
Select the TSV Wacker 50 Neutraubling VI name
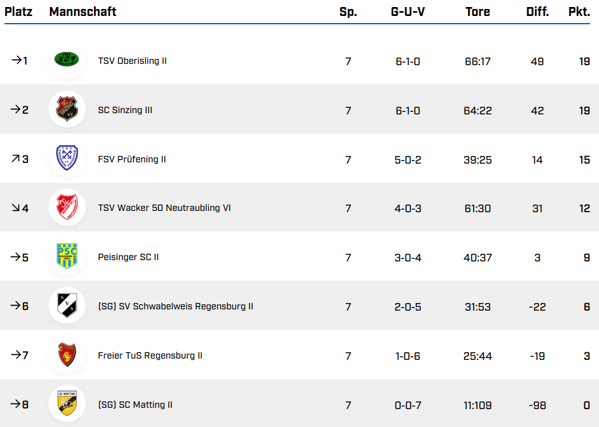pyautogui.click(x=164, y=208)
